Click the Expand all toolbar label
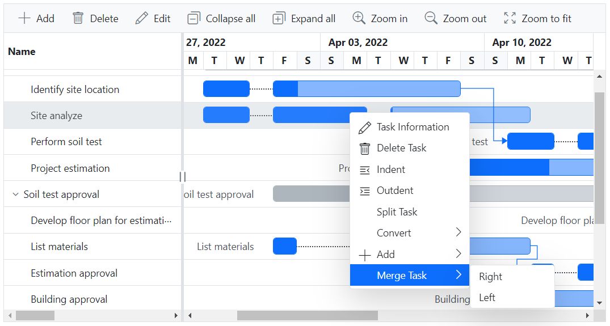Image resolution: width=610 pixels, height=326 pixels. (313, 19)
